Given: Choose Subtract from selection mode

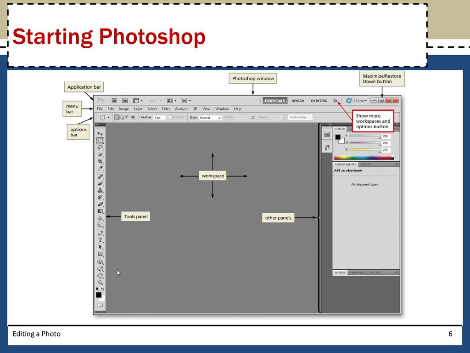Looking at the screenshot, I should (x=128, y=117).
